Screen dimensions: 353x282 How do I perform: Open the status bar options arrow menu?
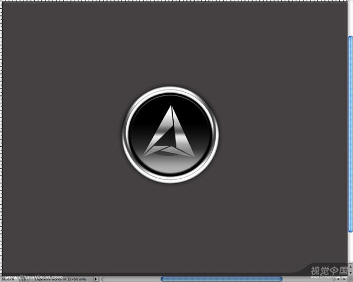(x=95, y=279)
